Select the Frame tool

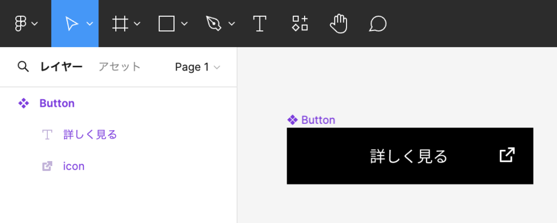point(119,24)
